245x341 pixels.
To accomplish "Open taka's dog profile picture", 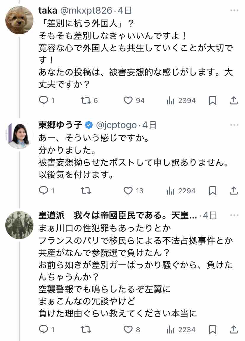I will [x=19, y=20].
